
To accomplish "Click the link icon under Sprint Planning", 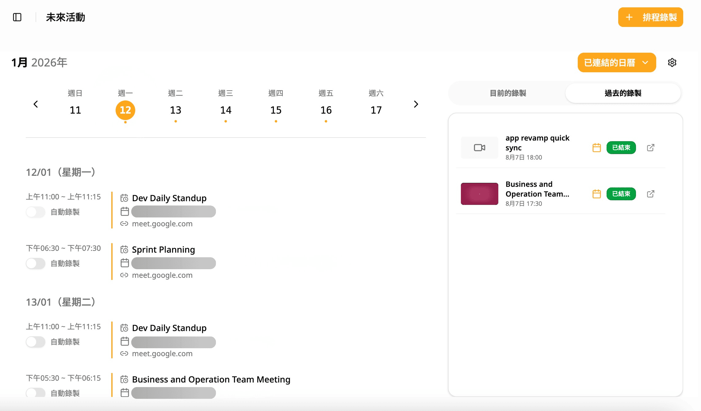I will [124, 275].
